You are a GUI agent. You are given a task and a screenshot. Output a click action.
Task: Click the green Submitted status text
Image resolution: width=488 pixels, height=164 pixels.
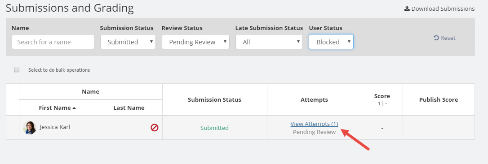[214, 128]
